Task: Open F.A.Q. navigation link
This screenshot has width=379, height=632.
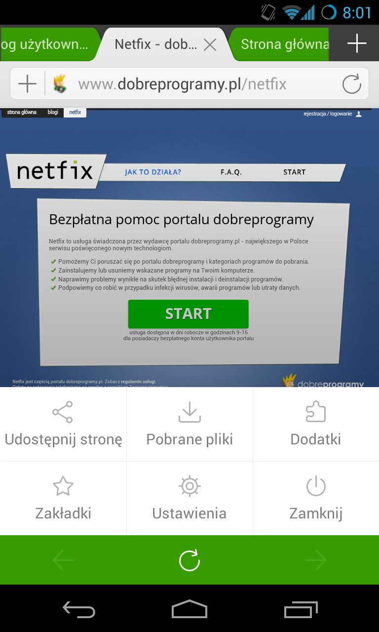Action: [231, 172]
